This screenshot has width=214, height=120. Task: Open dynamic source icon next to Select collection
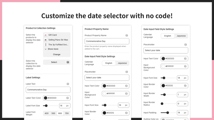point(68,62)
